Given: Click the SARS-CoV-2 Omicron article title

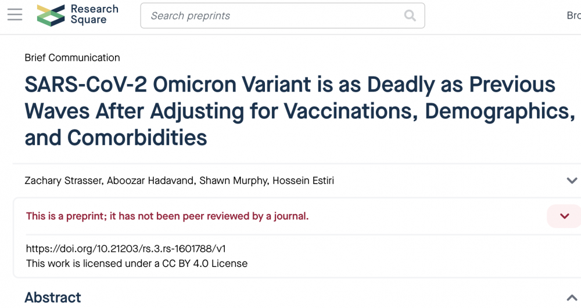Looking at the screenshot, I should point(290,111).
